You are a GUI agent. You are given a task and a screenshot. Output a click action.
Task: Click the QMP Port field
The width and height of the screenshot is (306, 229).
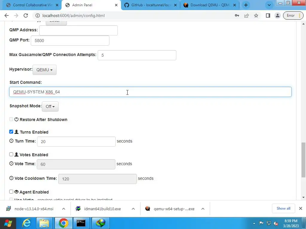pos(70,41)
